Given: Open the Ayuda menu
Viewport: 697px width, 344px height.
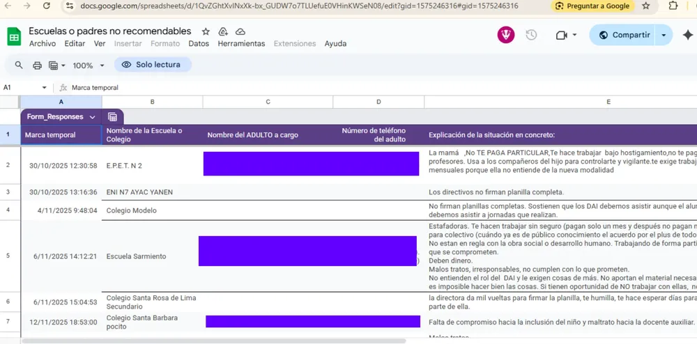Looking at the screenshot, I should point(336,43).
